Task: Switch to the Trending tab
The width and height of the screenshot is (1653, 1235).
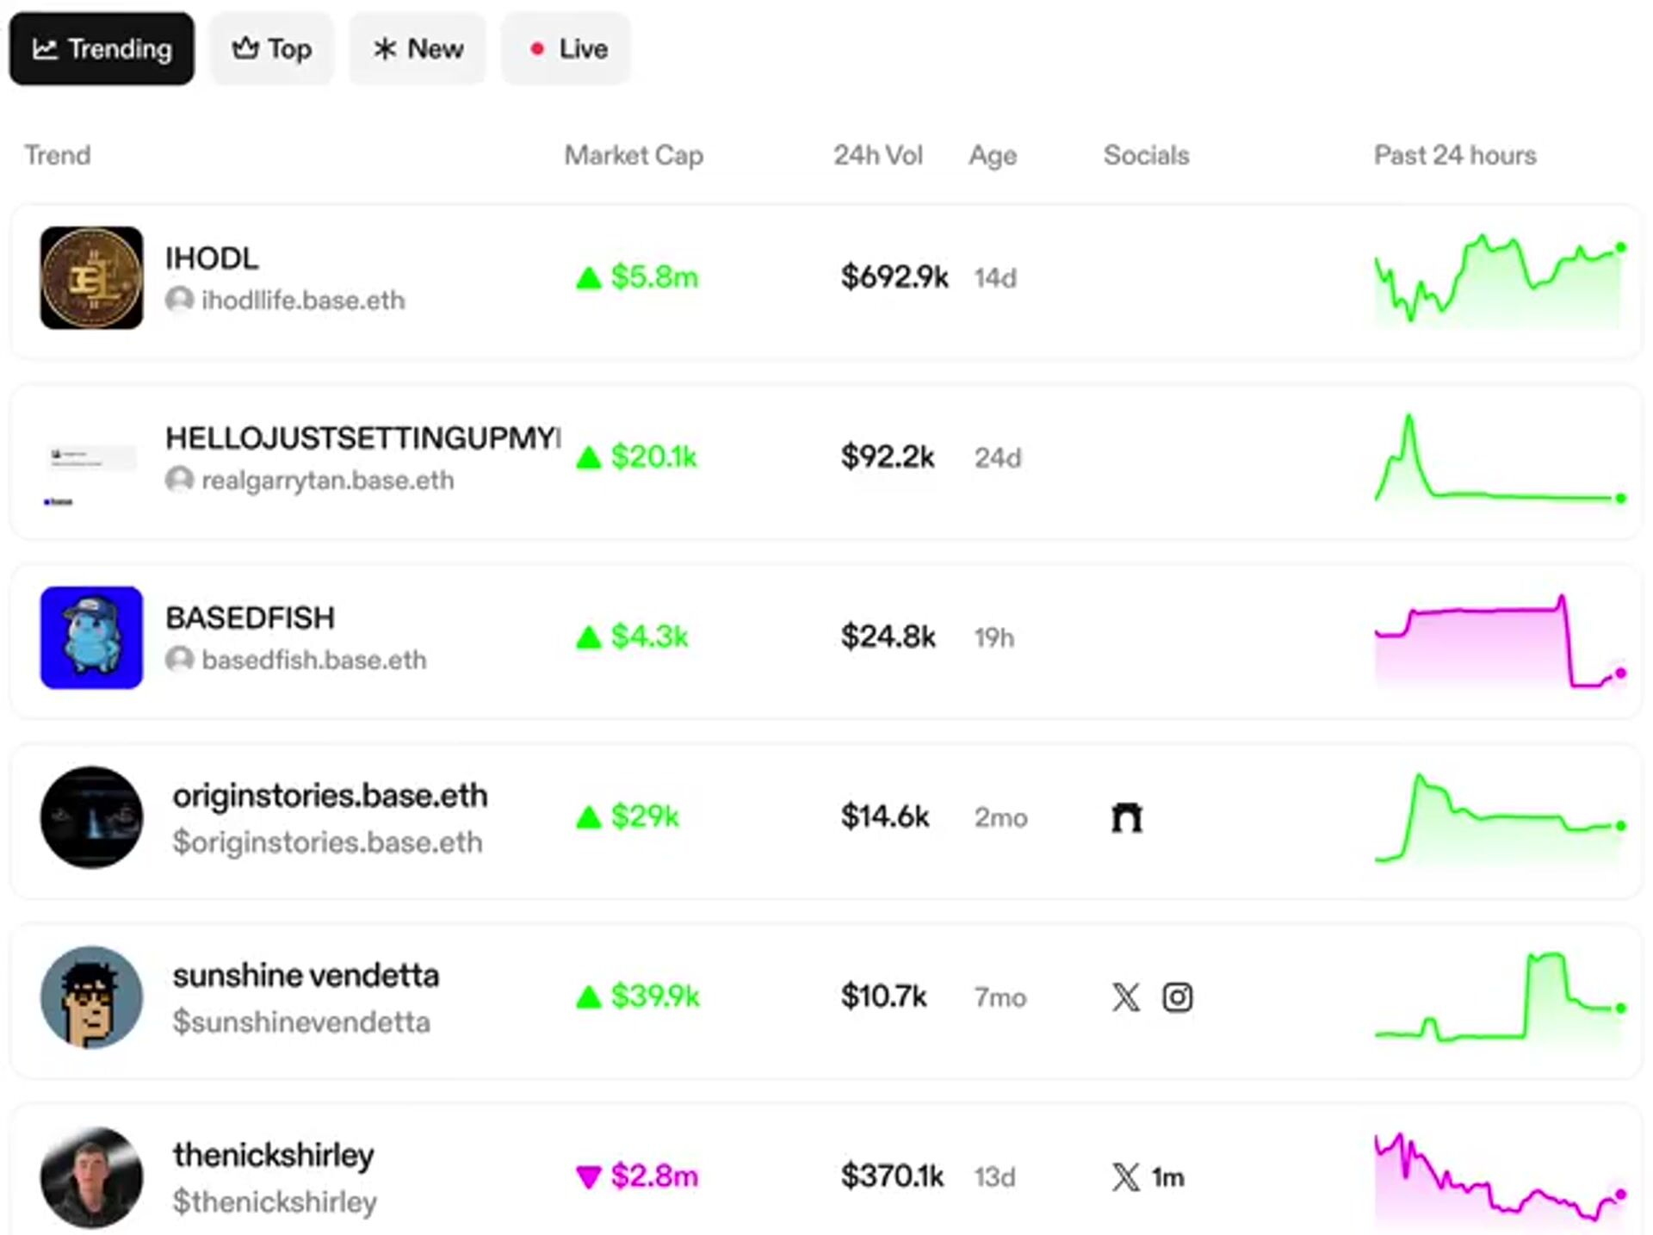Action: (102, 49)
